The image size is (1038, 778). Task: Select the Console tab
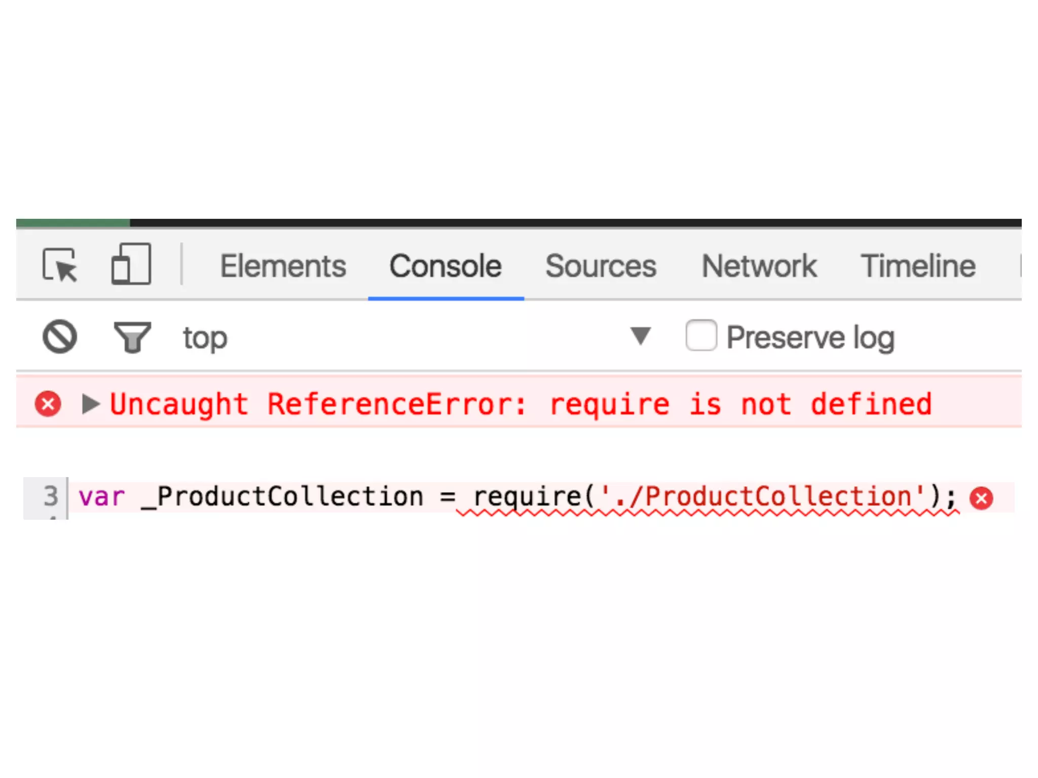(x=446, y=266)
